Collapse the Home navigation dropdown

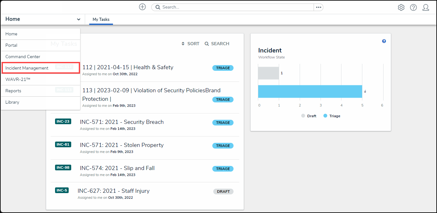[x=78, y=19]
